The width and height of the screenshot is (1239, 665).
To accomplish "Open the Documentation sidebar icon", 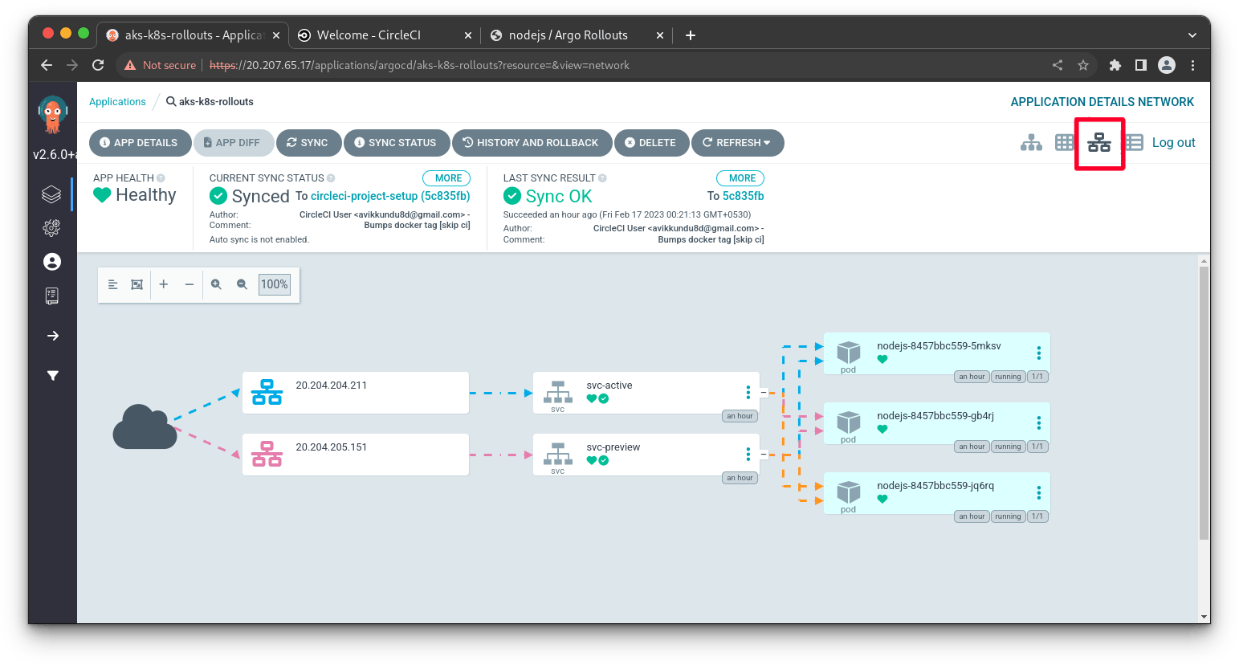I will pyautogui.click(x=51, y=296).
